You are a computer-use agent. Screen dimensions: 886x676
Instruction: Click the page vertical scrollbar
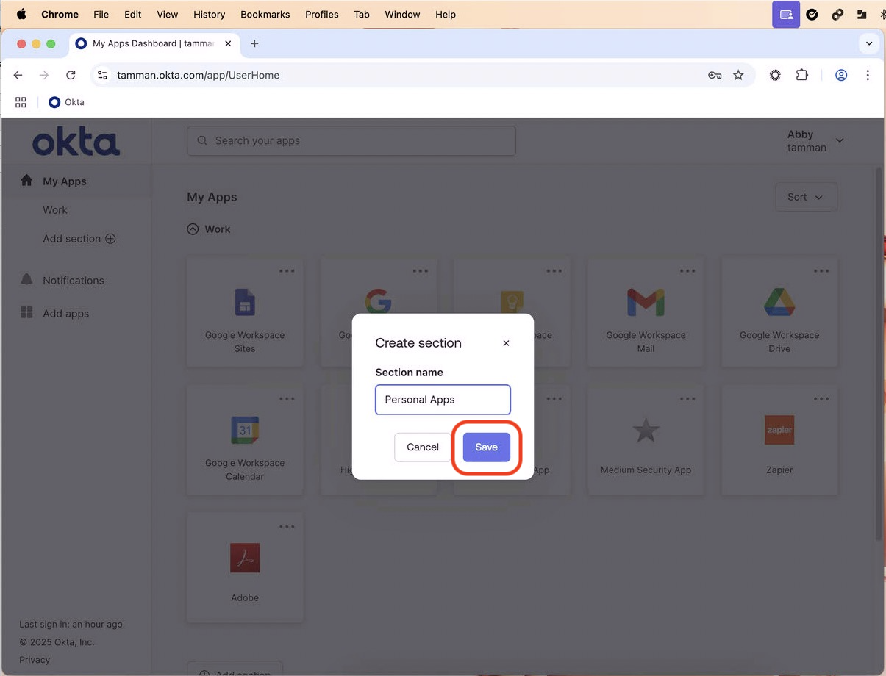pos(879,353)
